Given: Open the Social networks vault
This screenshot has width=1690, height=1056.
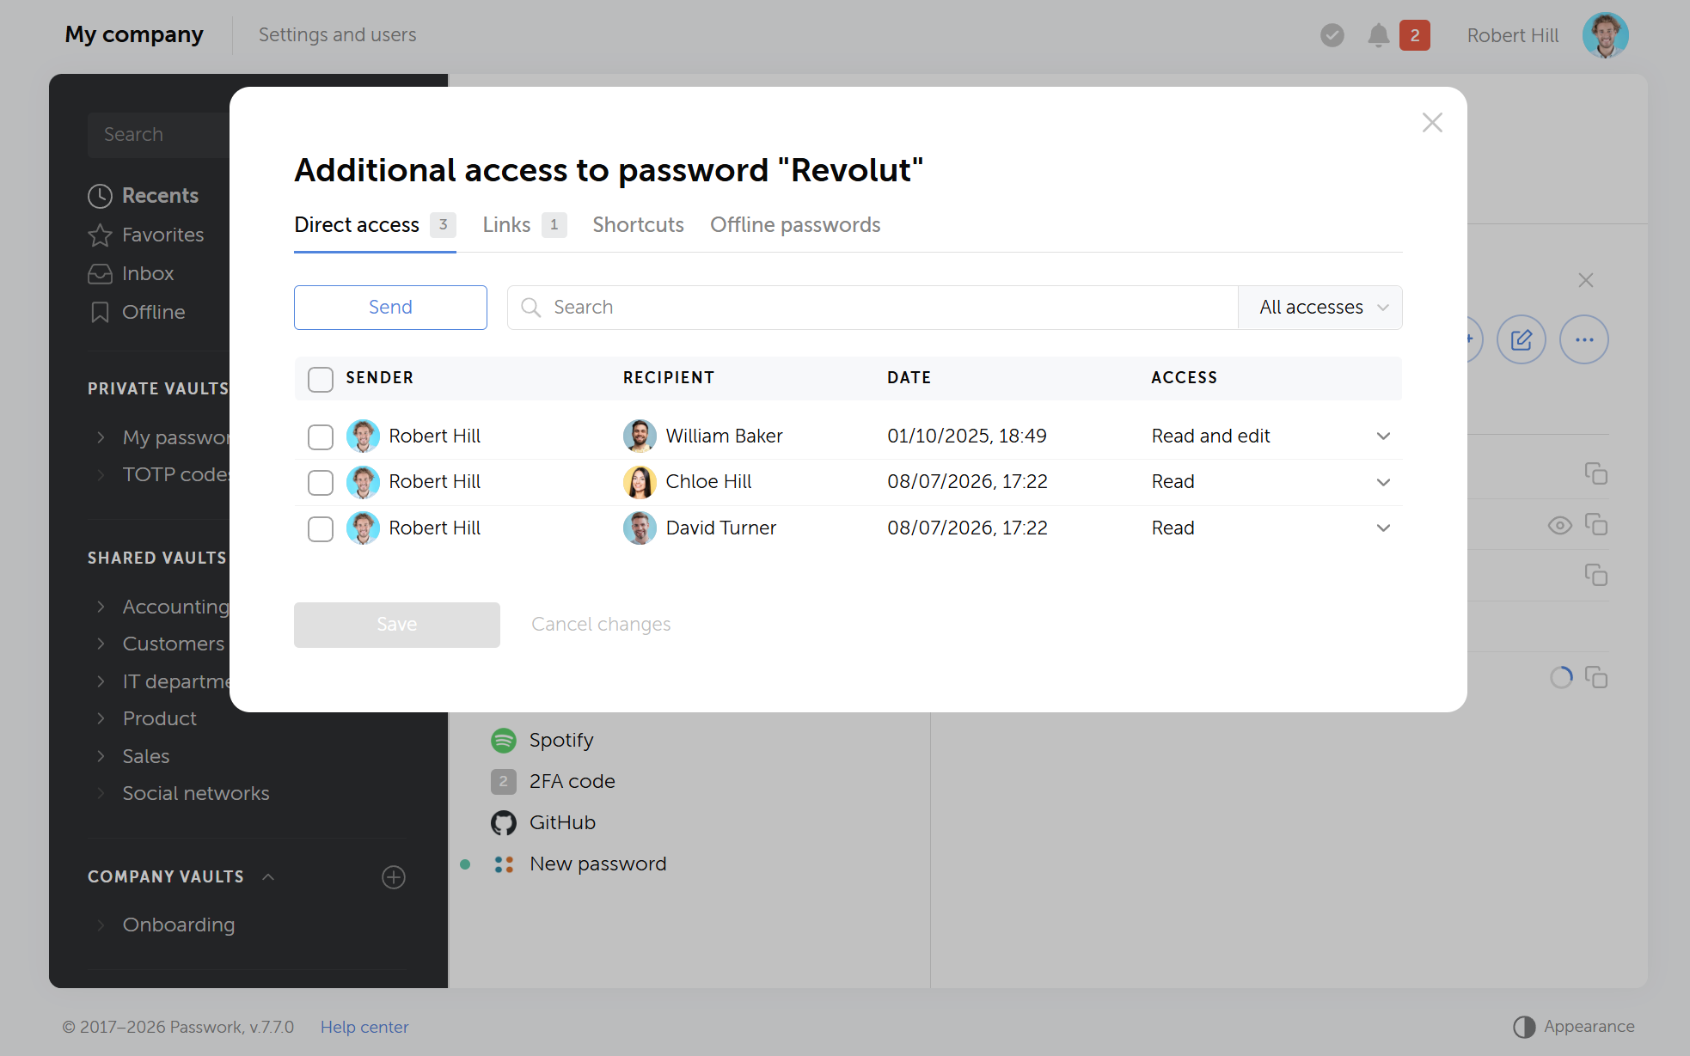Looking at the screenshot, I should tap(195, 793).
